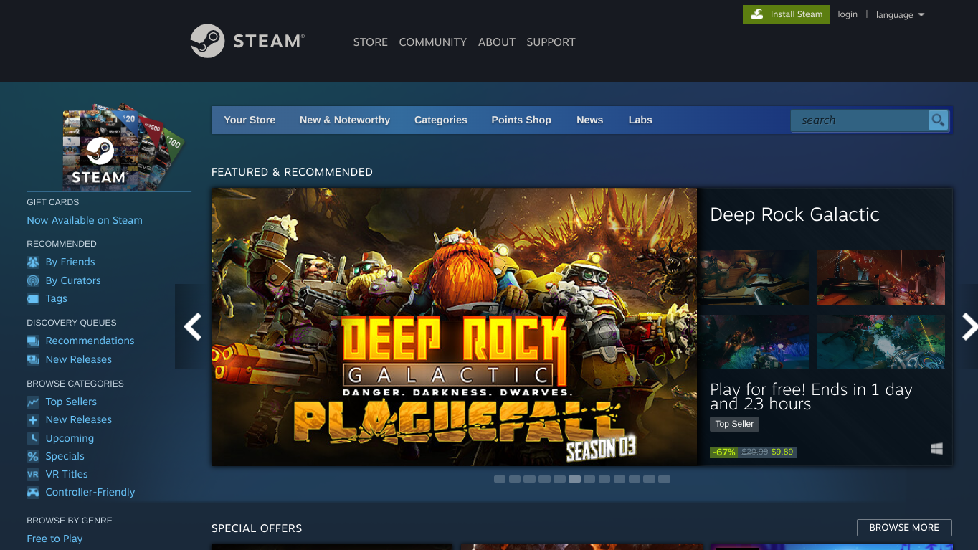Open the Deep Rock Galactic Plaguefall banner
This screenshot has width=978, height=550.
pyautogui.click(x=454, y=327)
